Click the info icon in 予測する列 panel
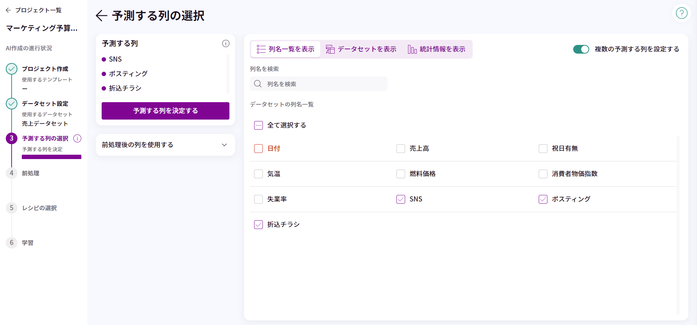Screen dimensions: 697x325 [x=225, y=43]
